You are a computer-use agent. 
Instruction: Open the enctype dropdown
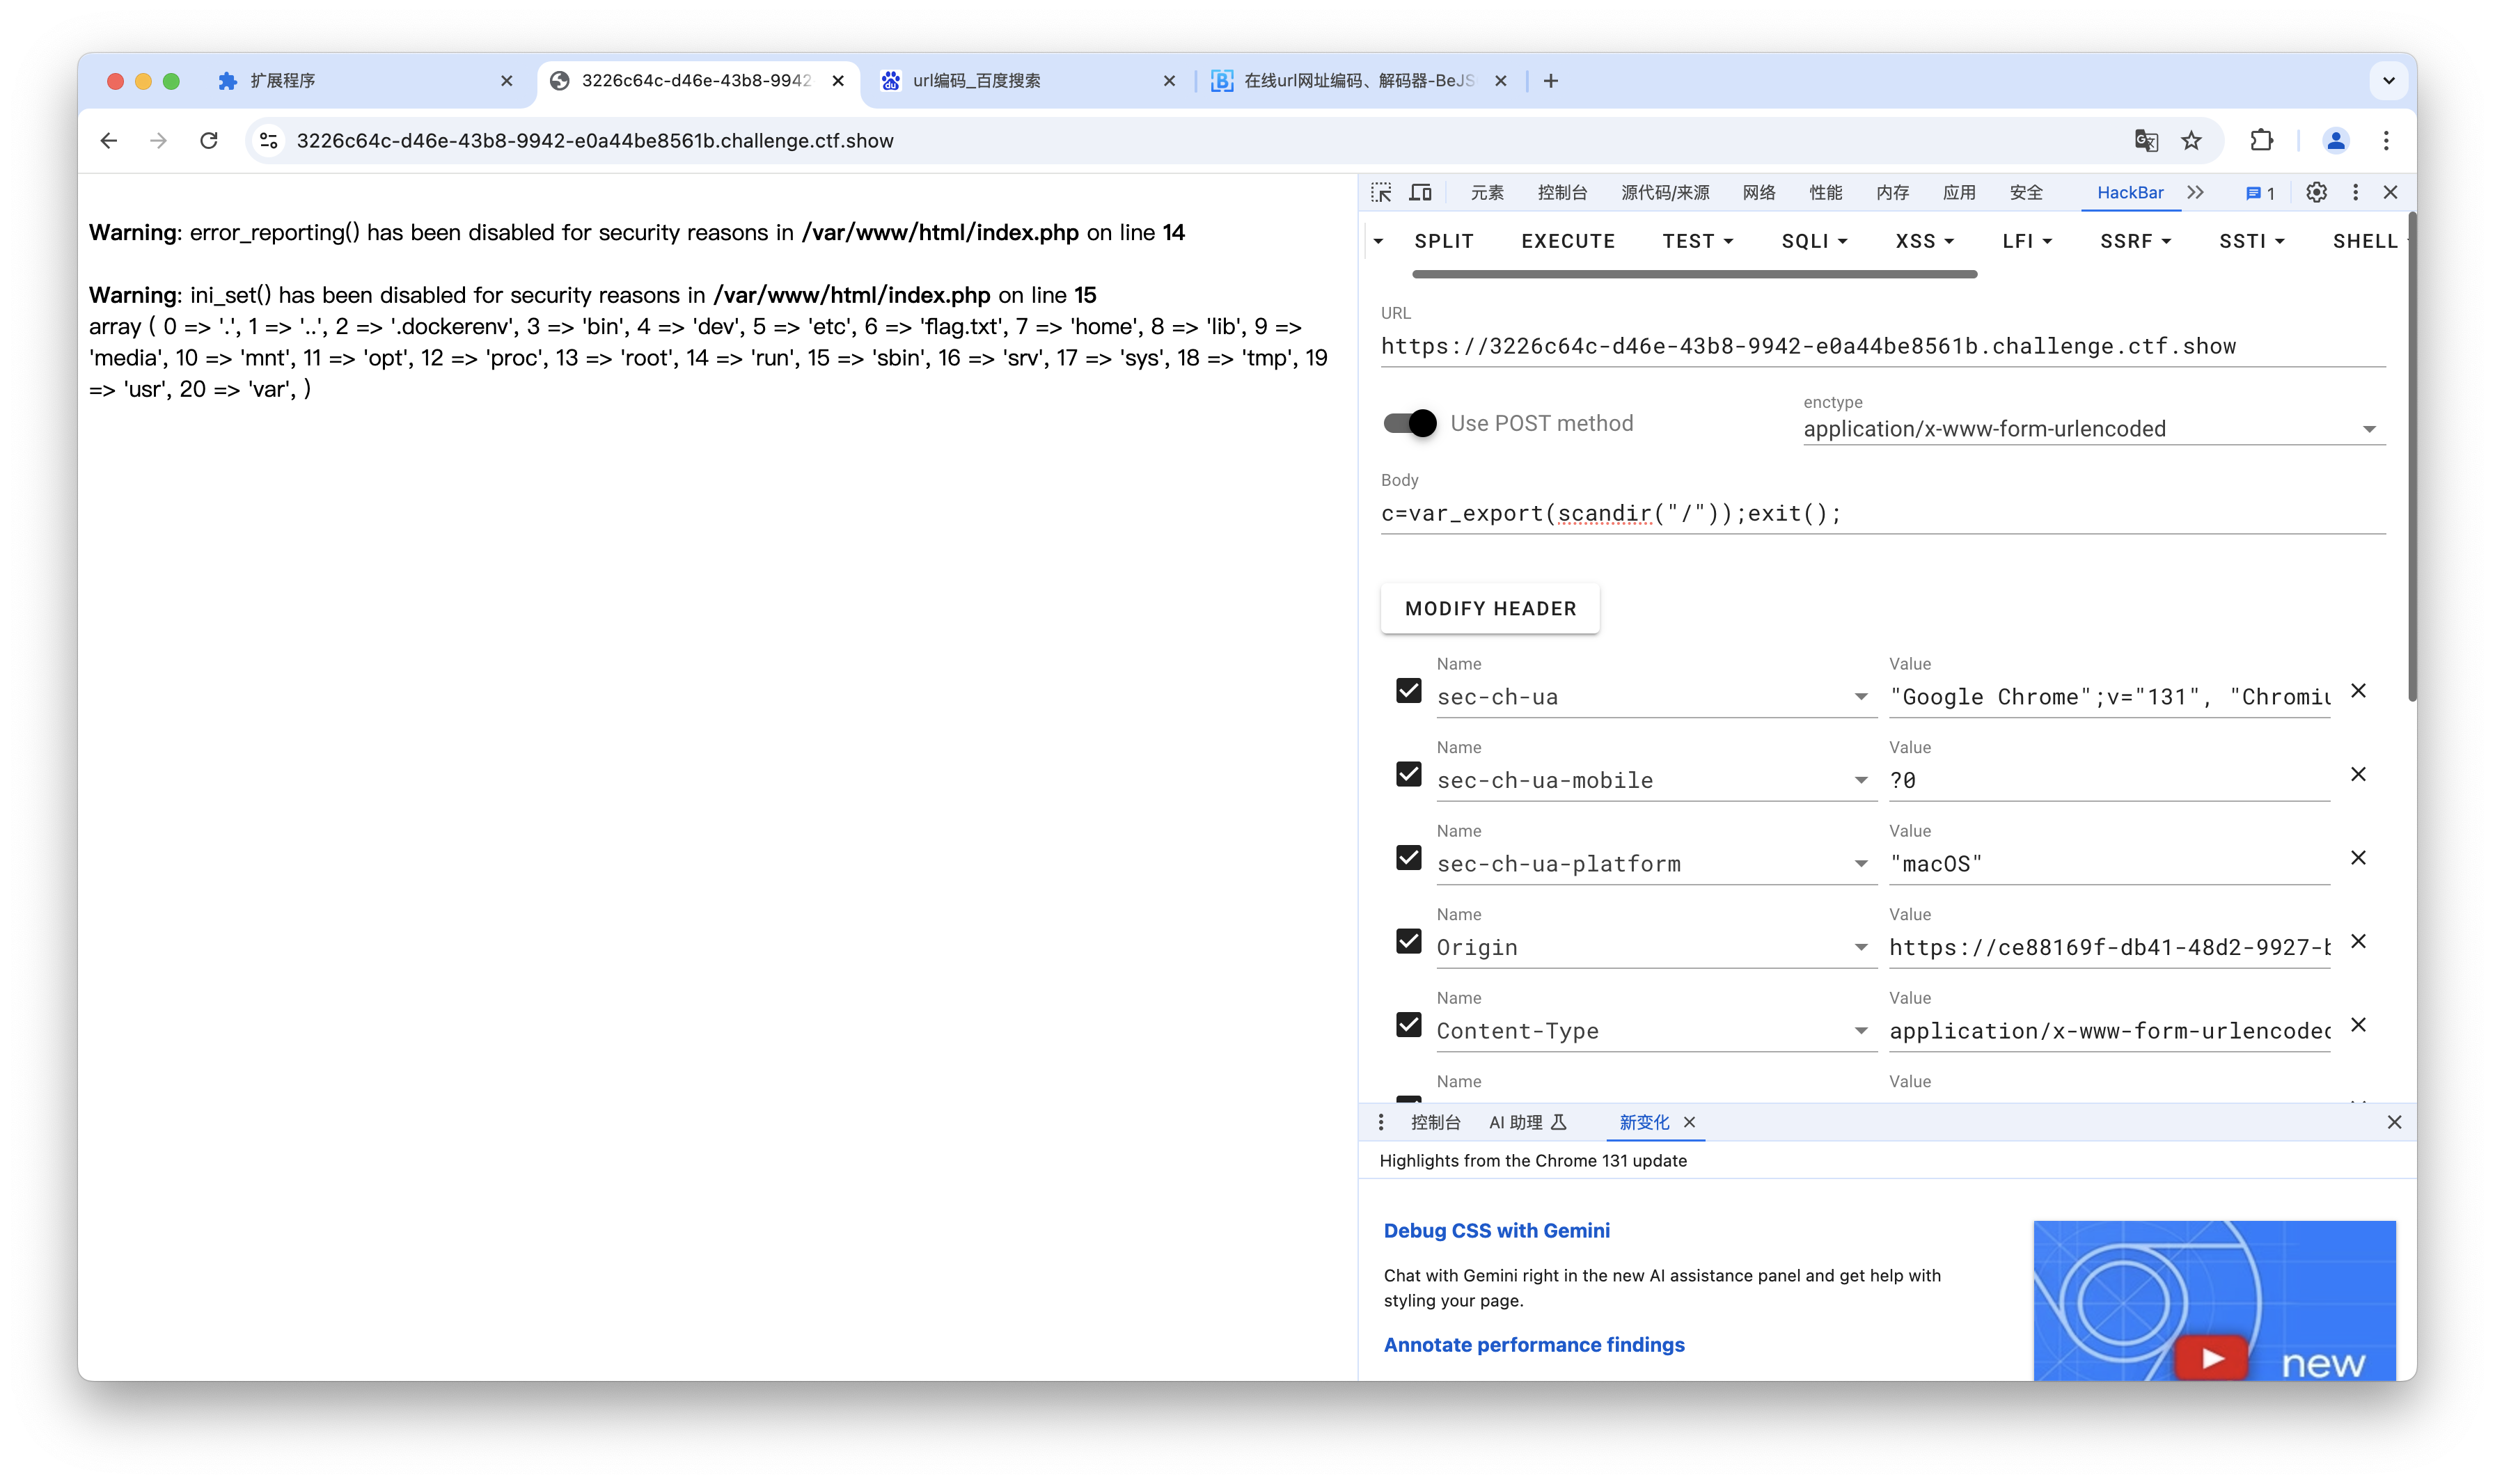[2094, 429]
